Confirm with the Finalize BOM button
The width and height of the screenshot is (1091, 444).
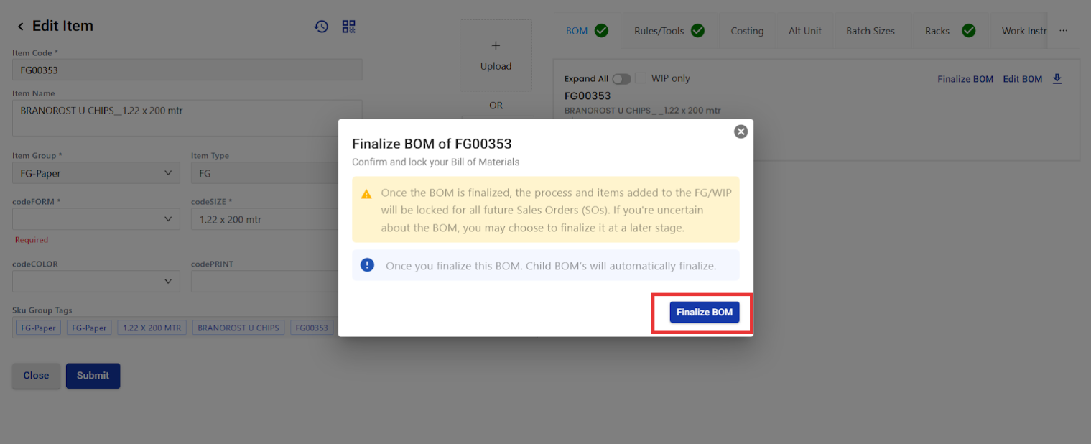coord(704,313)
